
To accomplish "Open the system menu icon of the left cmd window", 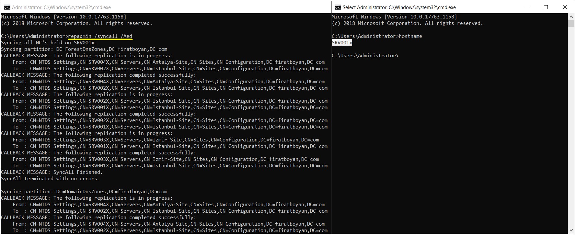I will [x=7, y=7].
